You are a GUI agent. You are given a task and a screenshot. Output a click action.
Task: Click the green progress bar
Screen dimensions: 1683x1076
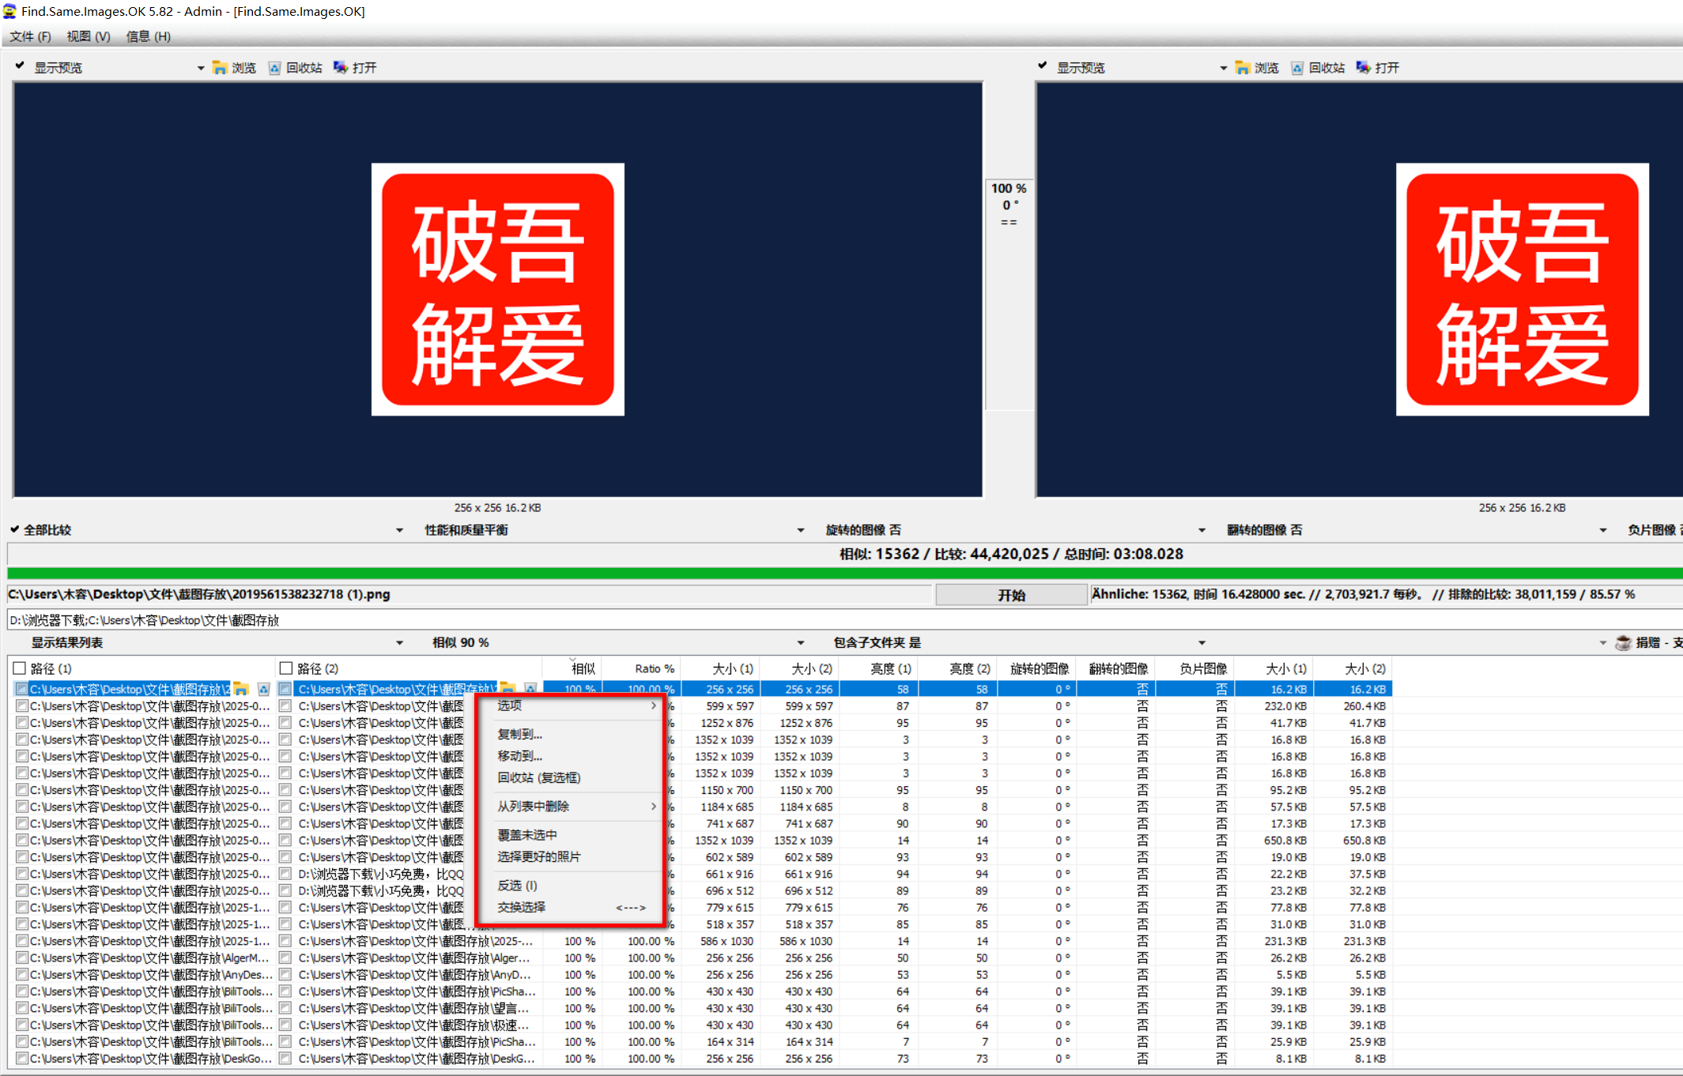coord(842,572)
